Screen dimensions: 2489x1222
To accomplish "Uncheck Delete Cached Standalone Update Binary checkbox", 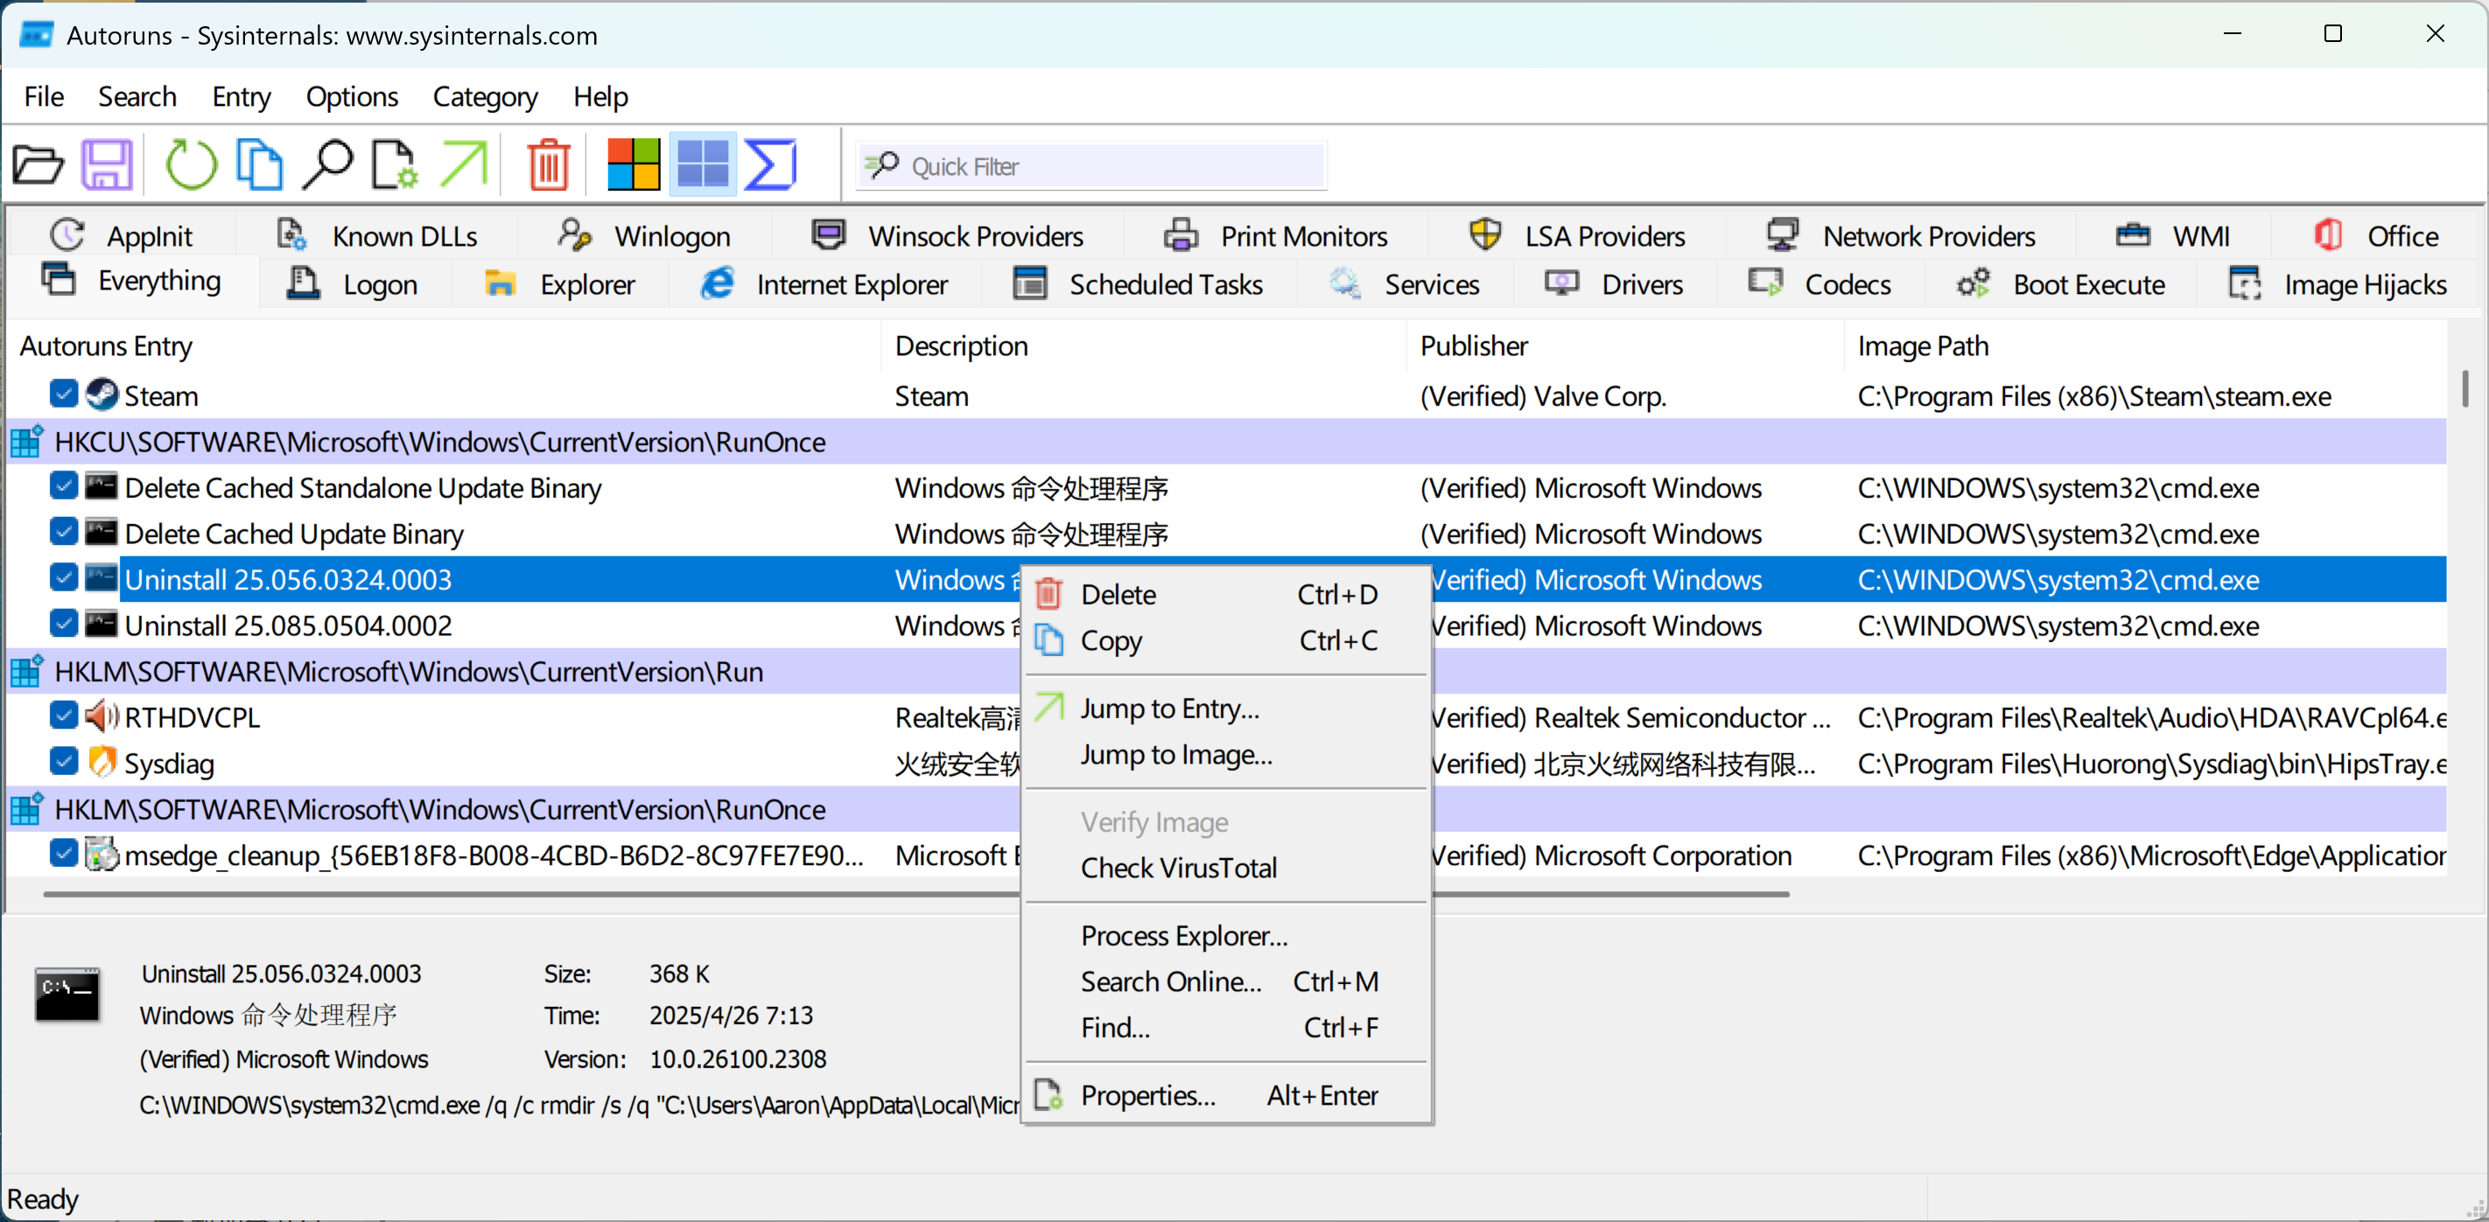I will point(64,485).
